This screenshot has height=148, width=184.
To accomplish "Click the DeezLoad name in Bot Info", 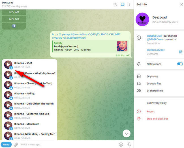I will click(159, 17).
